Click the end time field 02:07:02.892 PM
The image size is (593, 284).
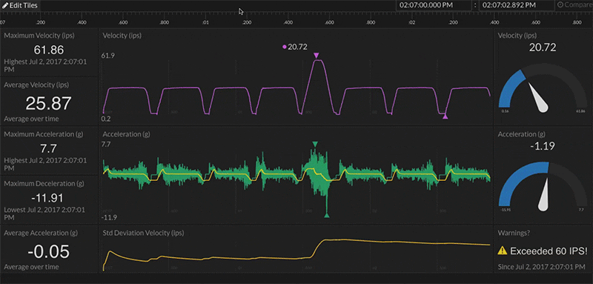pyautogui.click(x=516, y=5)
